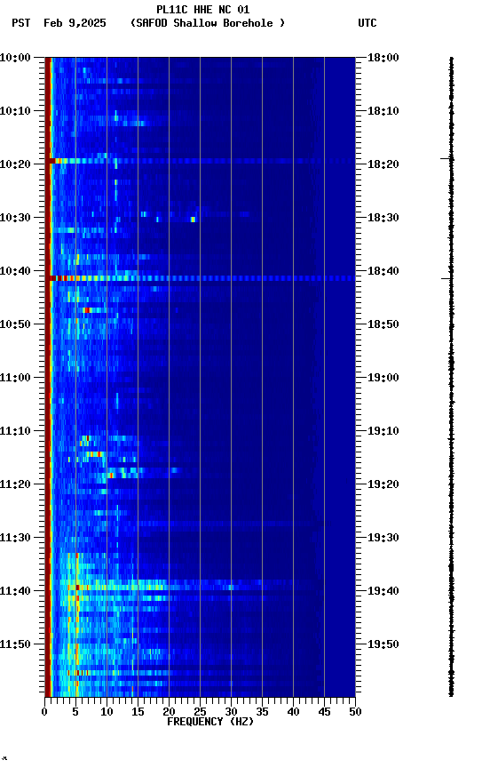490x768 pixels.
Task: Click the 25 Hz frequency tick label
Action: point(200,712)
